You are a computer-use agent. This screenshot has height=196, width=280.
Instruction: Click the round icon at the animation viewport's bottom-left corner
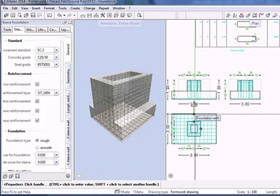(79, 176)
